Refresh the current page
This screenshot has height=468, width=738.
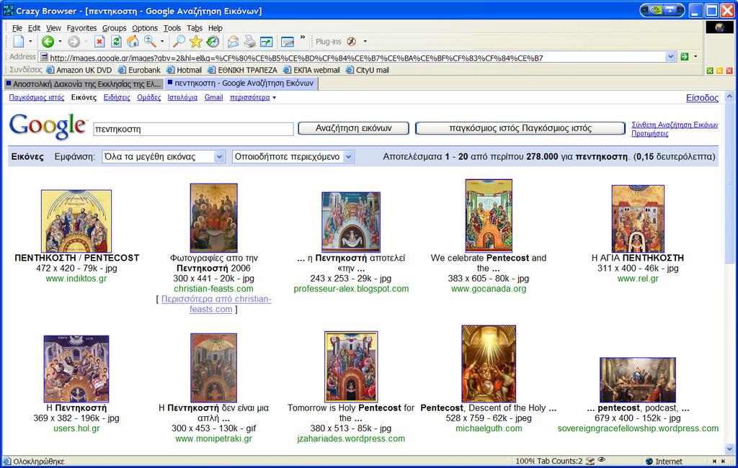[116, 42]
